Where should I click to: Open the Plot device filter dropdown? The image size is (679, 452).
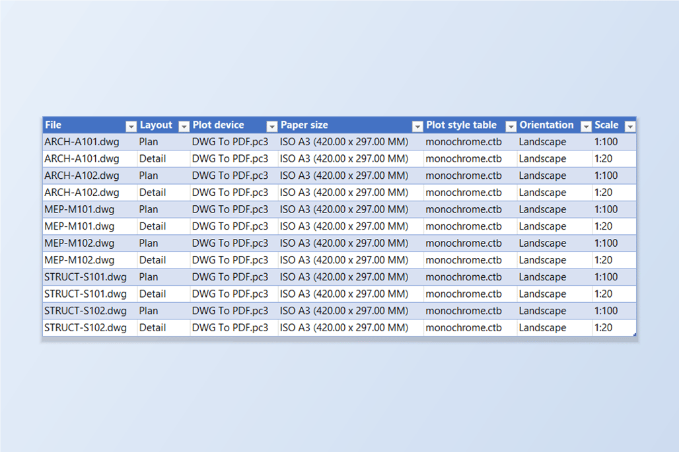click(272, 126)
